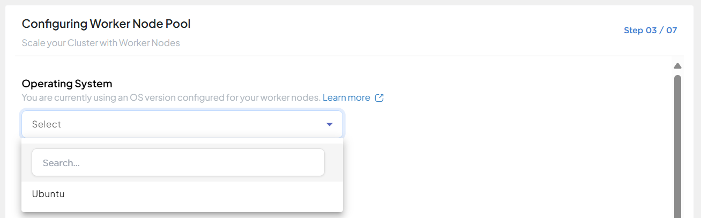
Task: Focus the Search... input field
Action: [178, 162]
